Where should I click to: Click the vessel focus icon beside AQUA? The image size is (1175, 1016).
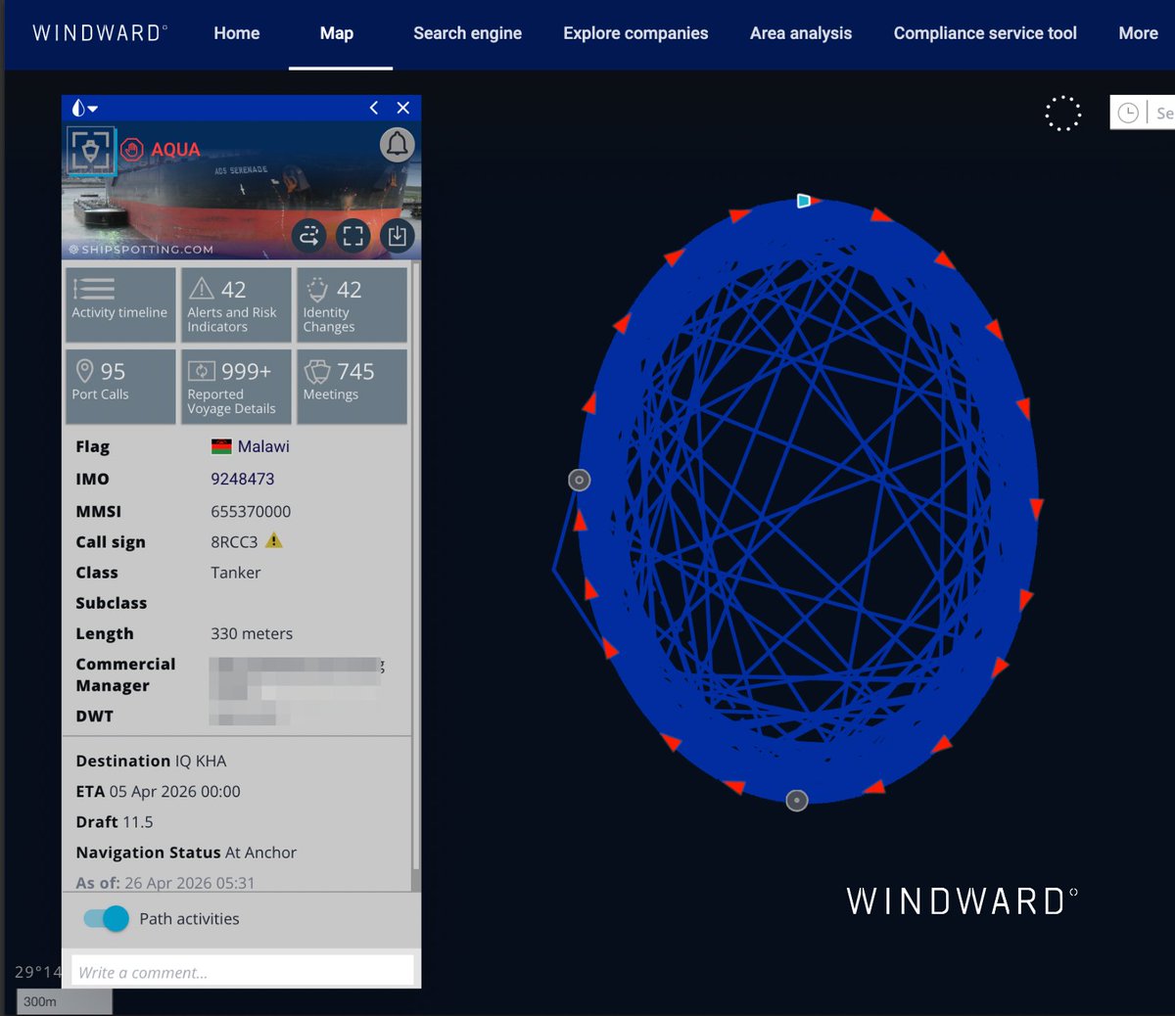coord(91,151)
